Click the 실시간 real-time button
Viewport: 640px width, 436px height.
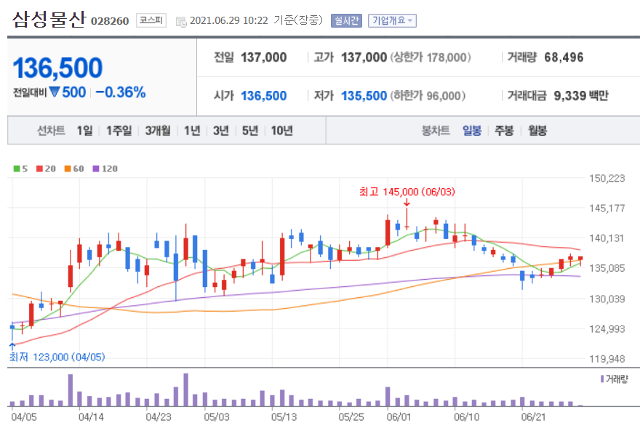[346, 20]
